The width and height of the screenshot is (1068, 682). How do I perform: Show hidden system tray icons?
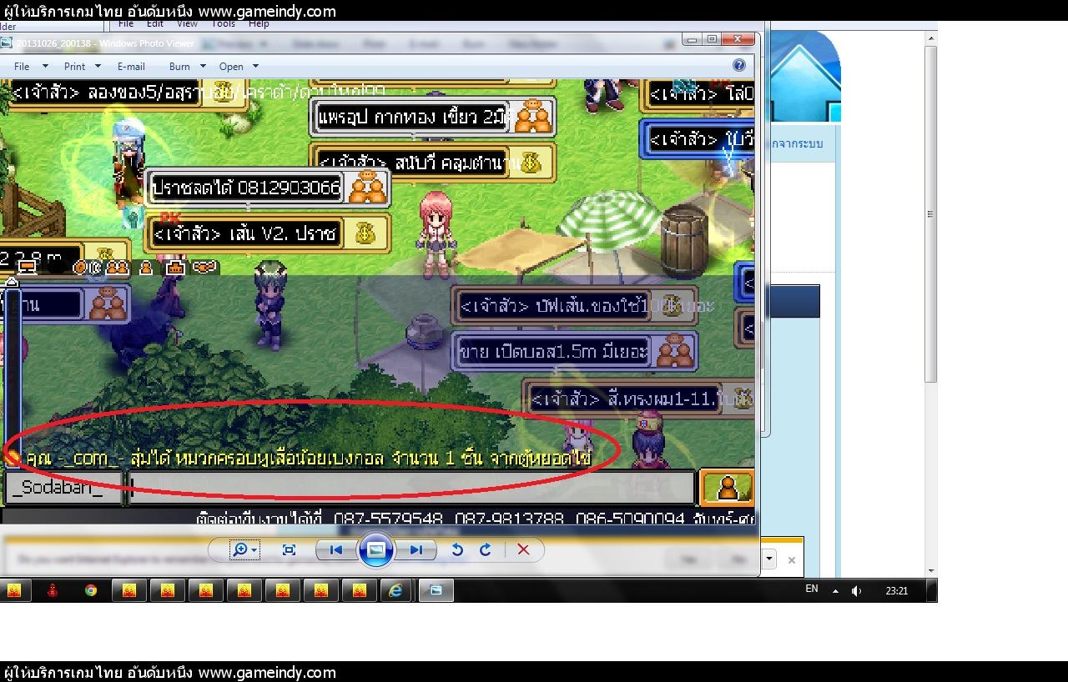835,590
